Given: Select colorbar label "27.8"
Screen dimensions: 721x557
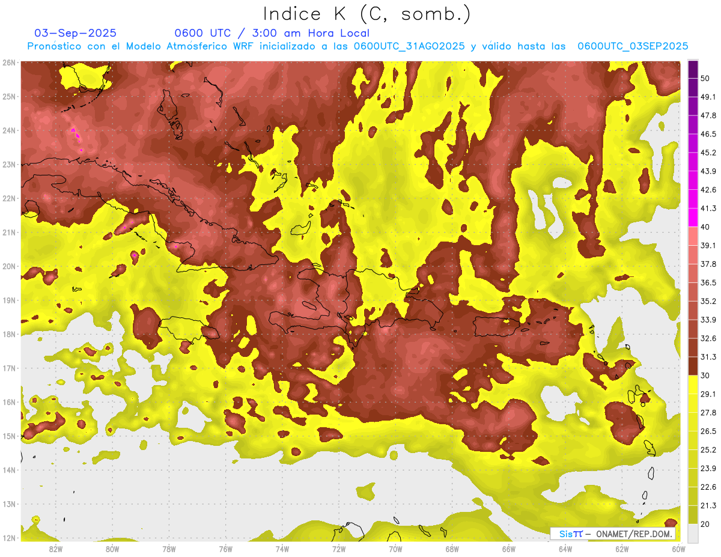Looking at the screenshot, I should point(708,413).
